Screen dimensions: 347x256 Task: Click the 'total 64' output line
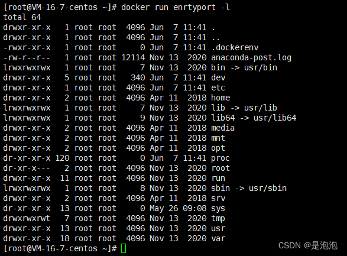click(x=22, y=17)
